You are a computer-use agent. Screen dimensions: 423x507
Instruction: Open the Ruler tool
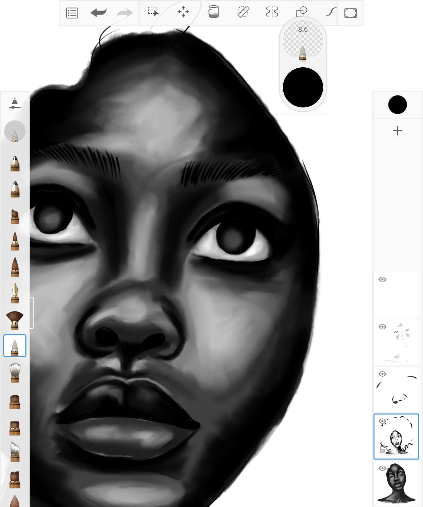point(243,12)
